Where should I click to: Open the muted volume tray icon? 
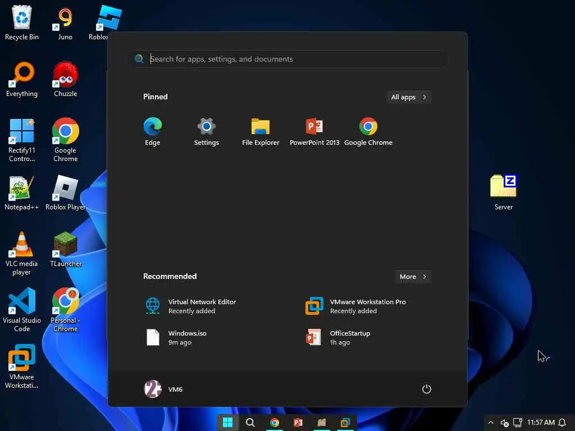click(x=505, y=423)
